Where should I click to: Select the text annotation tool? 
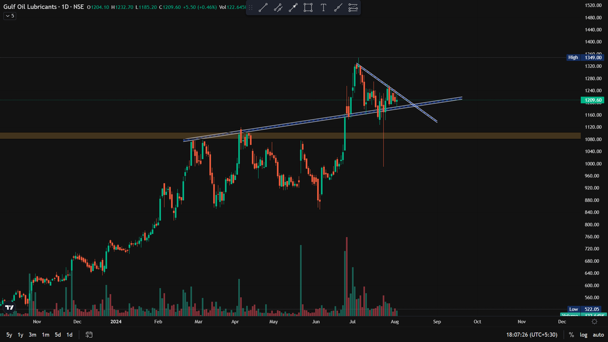323,8
